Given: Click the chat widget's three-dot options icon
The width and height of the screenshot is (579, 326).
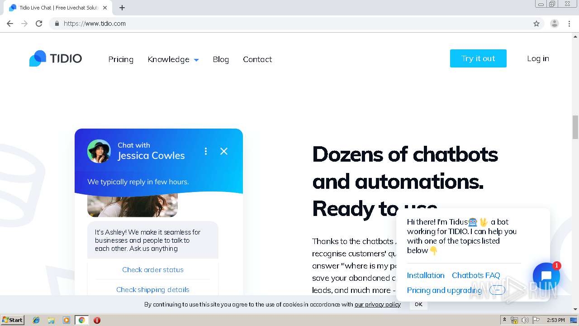Looking at the screenshot, I should pos(206,151).
